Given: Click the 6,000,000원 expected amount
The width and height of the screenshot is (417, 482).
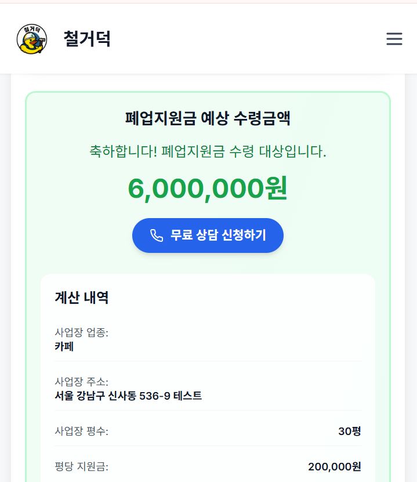Looking at the screenshot, I should tap(208, 189).
